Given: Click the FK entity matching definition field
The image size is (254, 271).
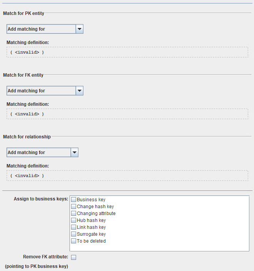Looking at the screenshot, I should [x=127, y=114].
